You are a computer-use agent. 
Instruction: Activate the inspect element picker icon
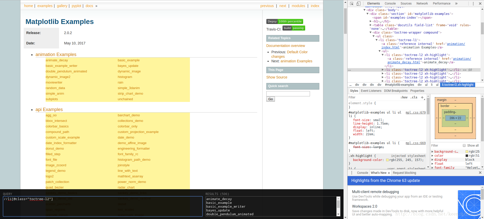pyautogui.click(x=352, y=4)
